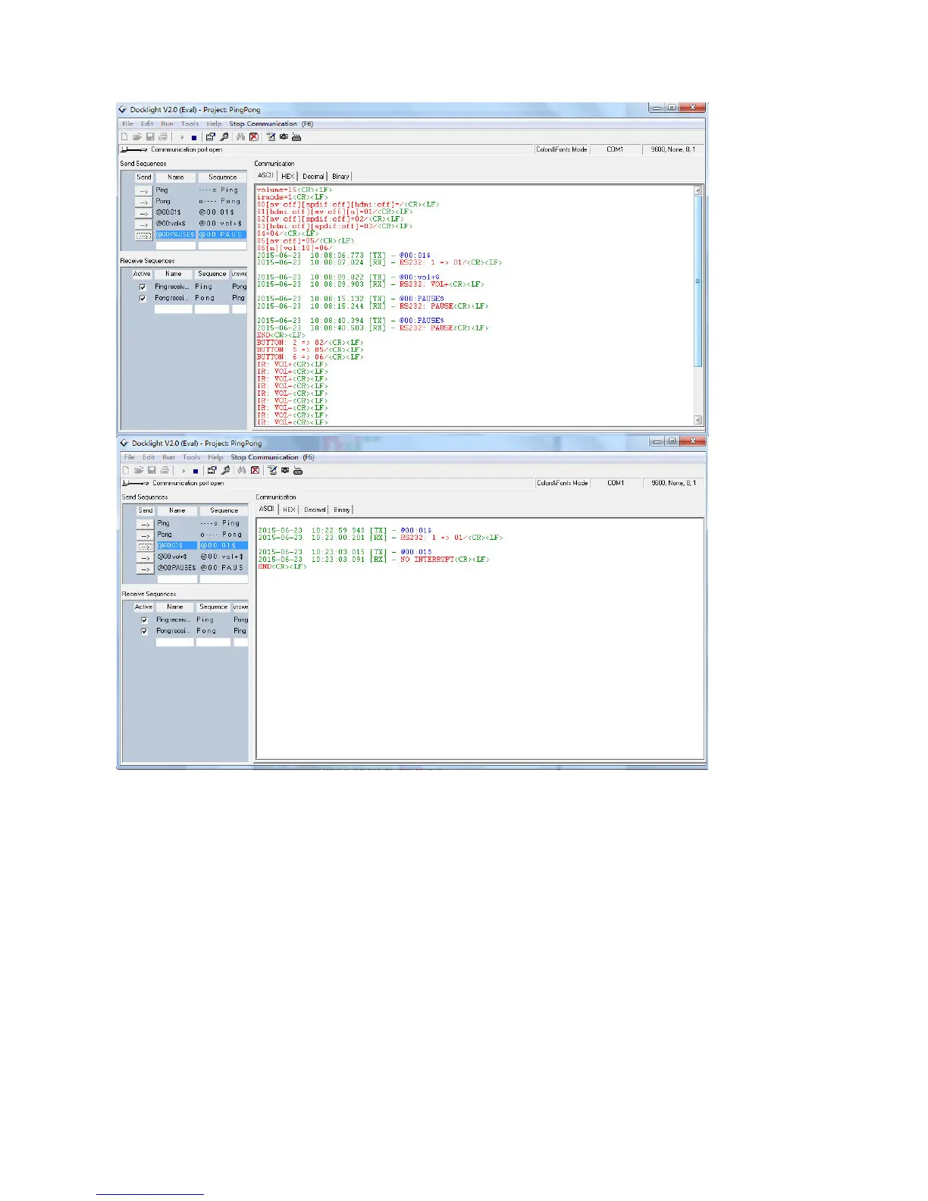
Task: Click the keyboard console icon in lower window toolbar
Action: [x=298, y=471]
